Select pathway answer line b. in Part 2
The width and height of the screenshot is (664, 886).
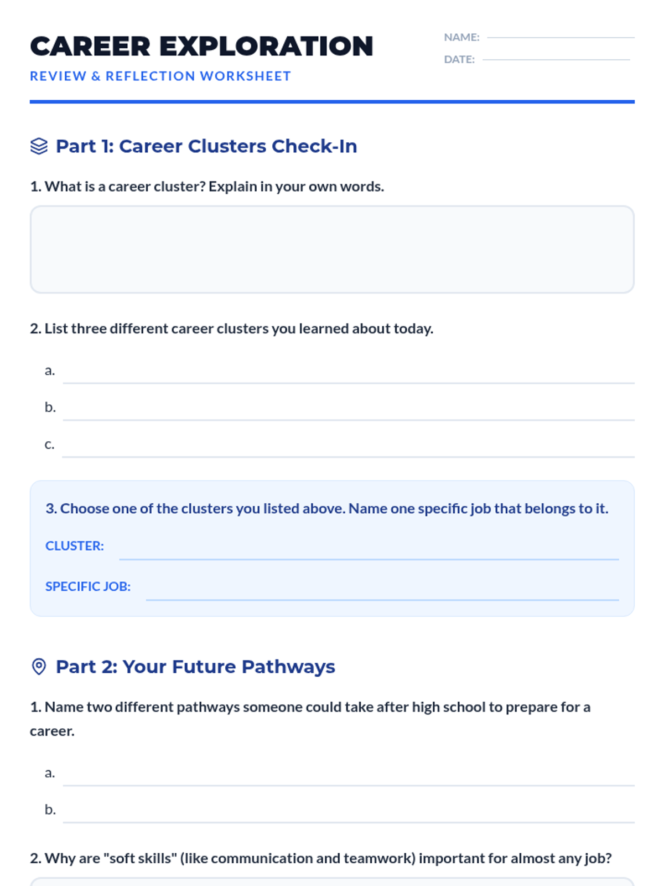pos(349,816)
